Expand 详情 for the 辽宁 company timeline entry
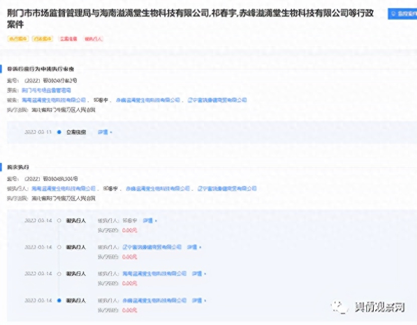417x325 pixels. 193,247
